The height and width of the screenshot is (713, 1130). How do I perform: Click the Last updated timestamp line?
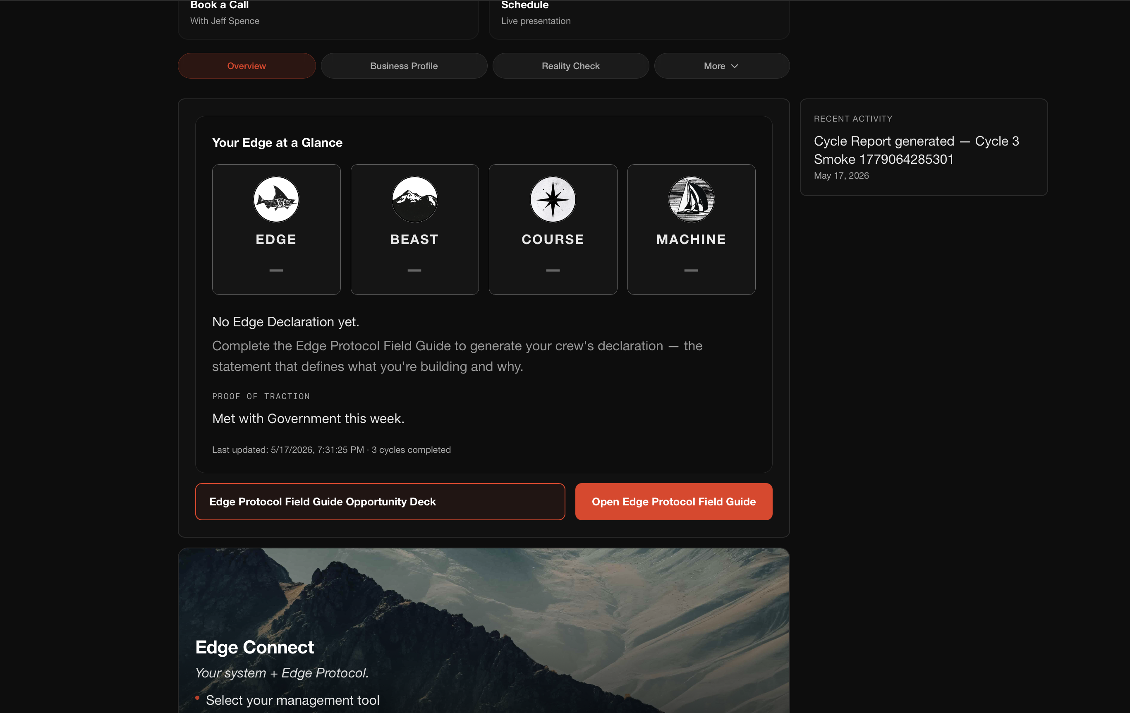click(x=331, y=450)
